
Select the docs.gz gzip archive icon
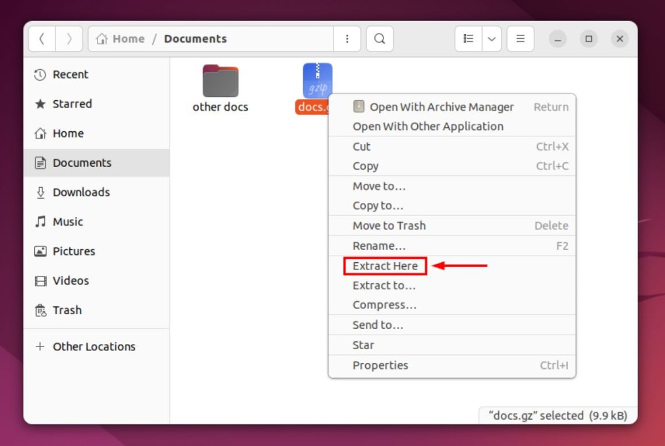316,80
